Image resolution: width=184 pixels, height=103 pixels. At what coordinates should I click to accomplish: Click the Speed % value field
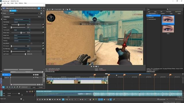pos(34,25)
